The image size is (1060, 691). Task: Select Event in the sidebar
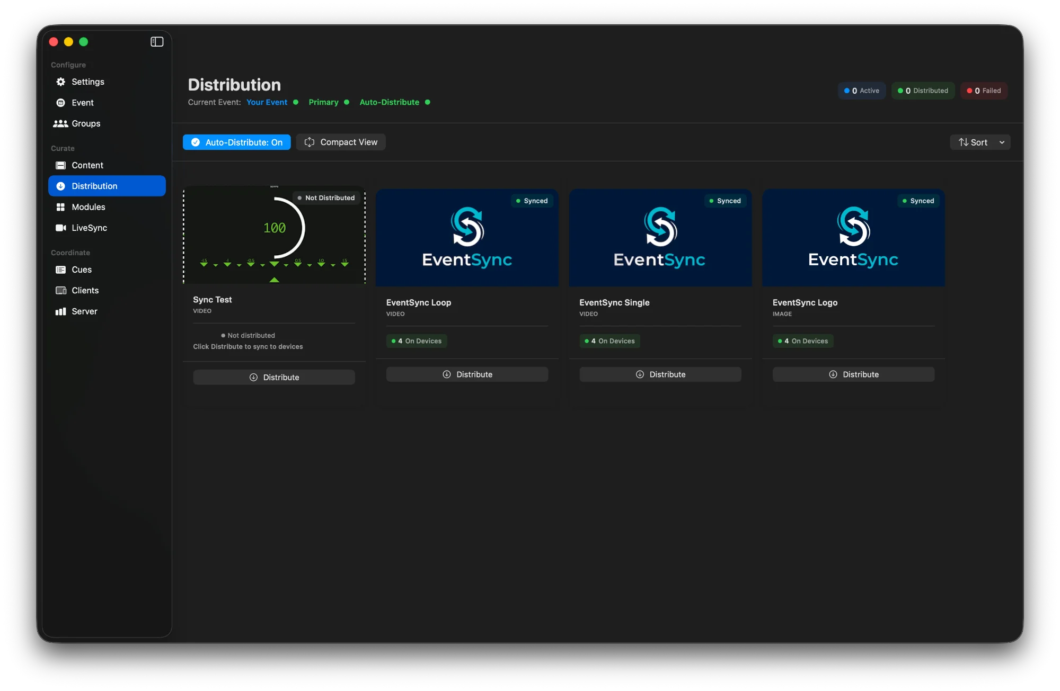click(83, 103)
